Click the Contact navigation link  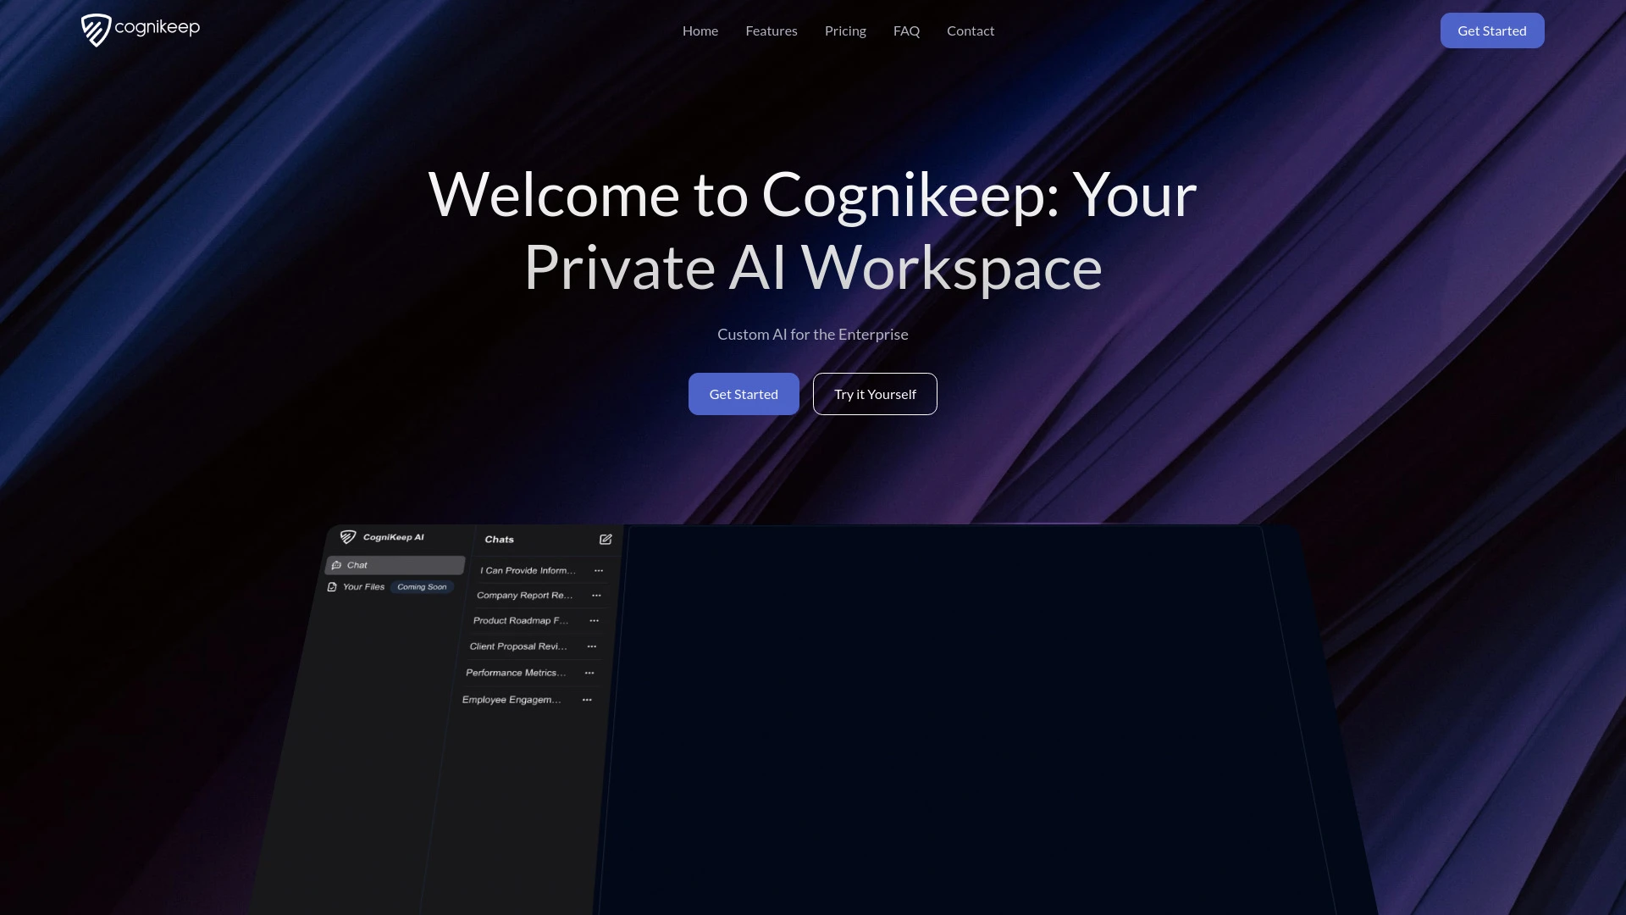tap(971, 30)
